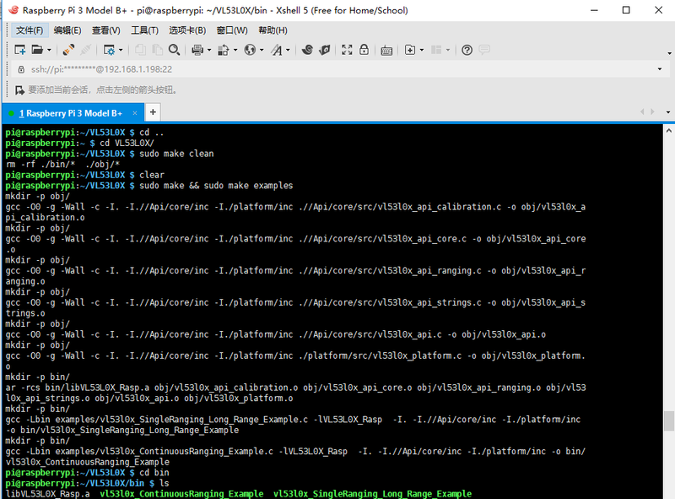Expand the layout arrange dropdown arrow
Screen dimensions: 675x499
coord(448,51)
